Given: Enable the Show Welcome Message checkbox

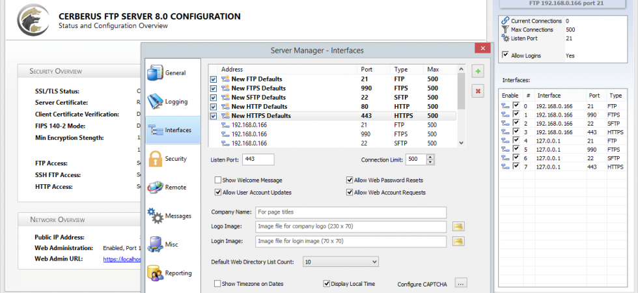Looking at the screenshot, I should click(218, 180).
